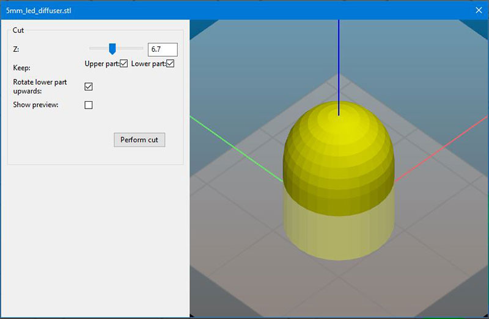
Task: Disable Rotate lower part upwards checkbox
Action: pyautogui.click(x=89, y=87)
